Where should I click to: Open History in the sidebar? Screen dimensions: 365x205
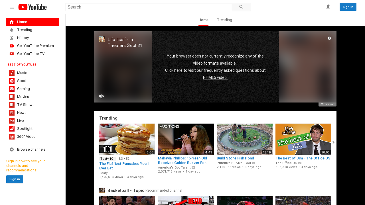pyautogui.click(x=33, y=38)
